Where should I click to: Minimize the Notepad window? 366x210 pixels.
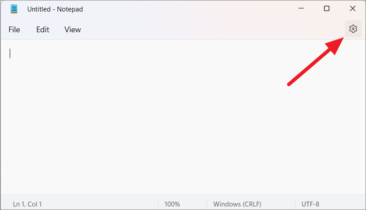click(301, 9)
